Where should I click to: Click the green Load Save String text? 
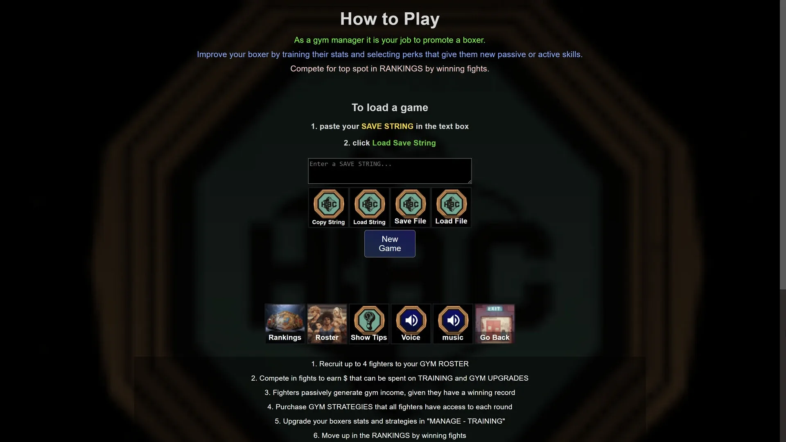(x=404, y=143)
